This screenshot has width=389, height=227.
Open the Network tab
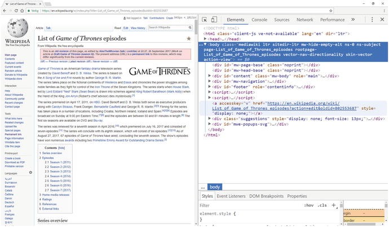coord(304,20)
